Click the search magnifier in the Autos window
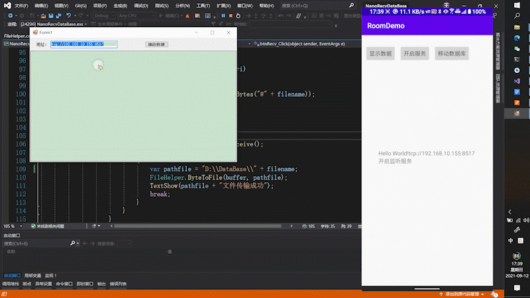 (x=73, y=244)
